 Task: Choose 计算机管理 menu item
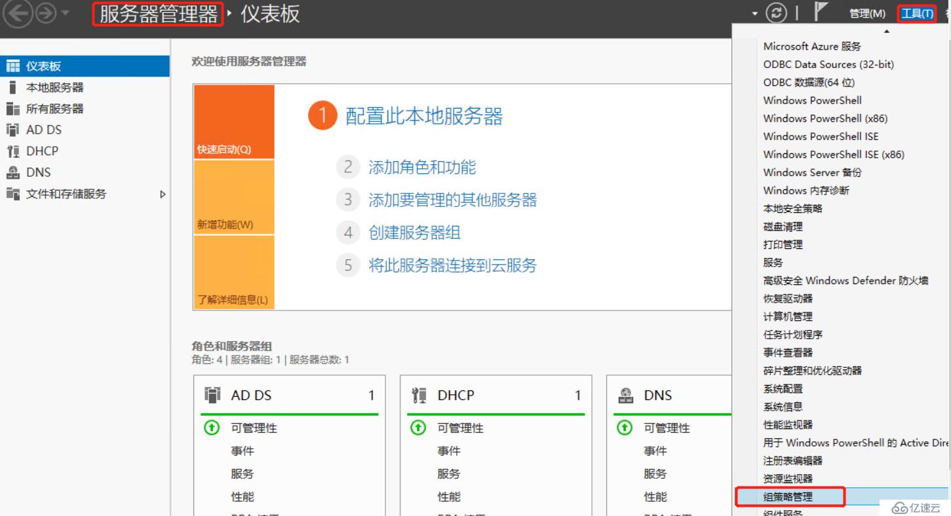tap(788, 316)
